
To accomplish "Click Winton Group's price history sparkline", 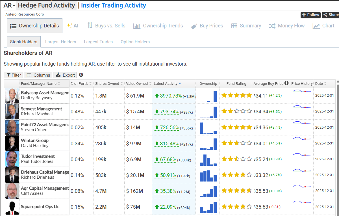I will (302, 139).
